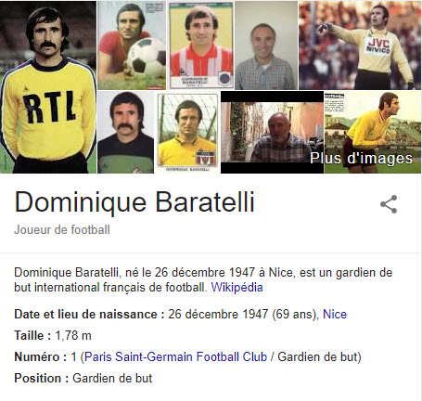Click the Date et lieu de naissance label

(89, 315)
